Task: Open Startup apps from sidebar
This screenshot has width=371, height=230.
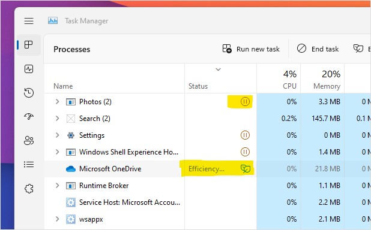Action: (29, 116)
